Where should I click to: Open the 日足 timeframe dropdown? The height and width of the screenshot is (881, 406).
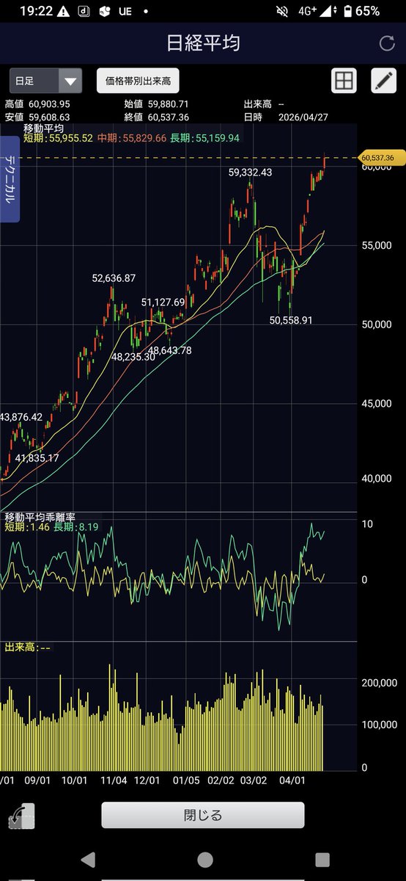pyautogui.click(x=45, y=80)
